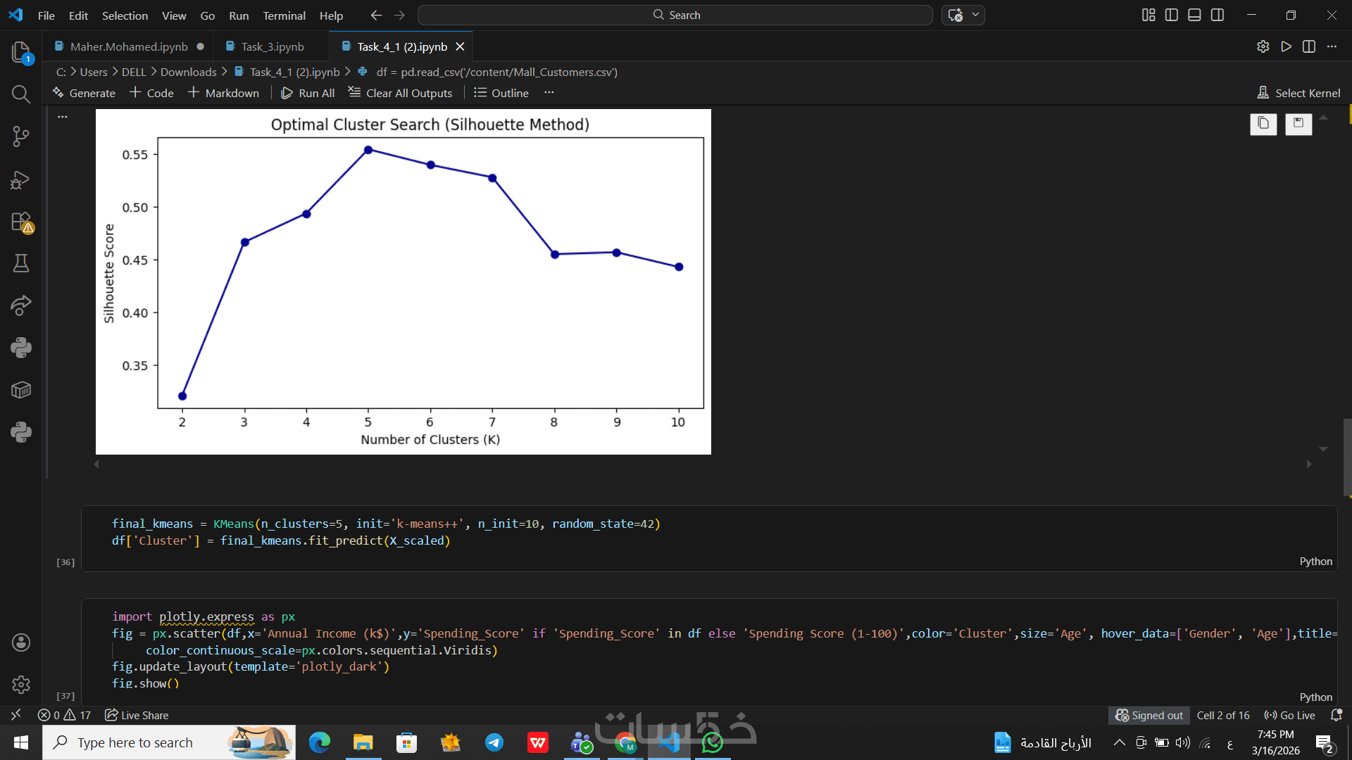The width and height of the screenshot is (1352, 760).
Task: Open the notifications bell in status bar
Action: (1336, 715)
